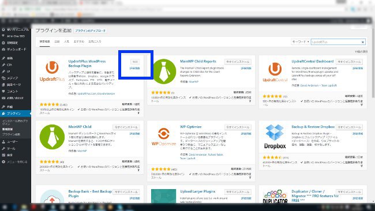The width and height of the screenshot is (375, 211).
Task: Switch to the 検索結果 tab
Action: (x=45, y=42)
